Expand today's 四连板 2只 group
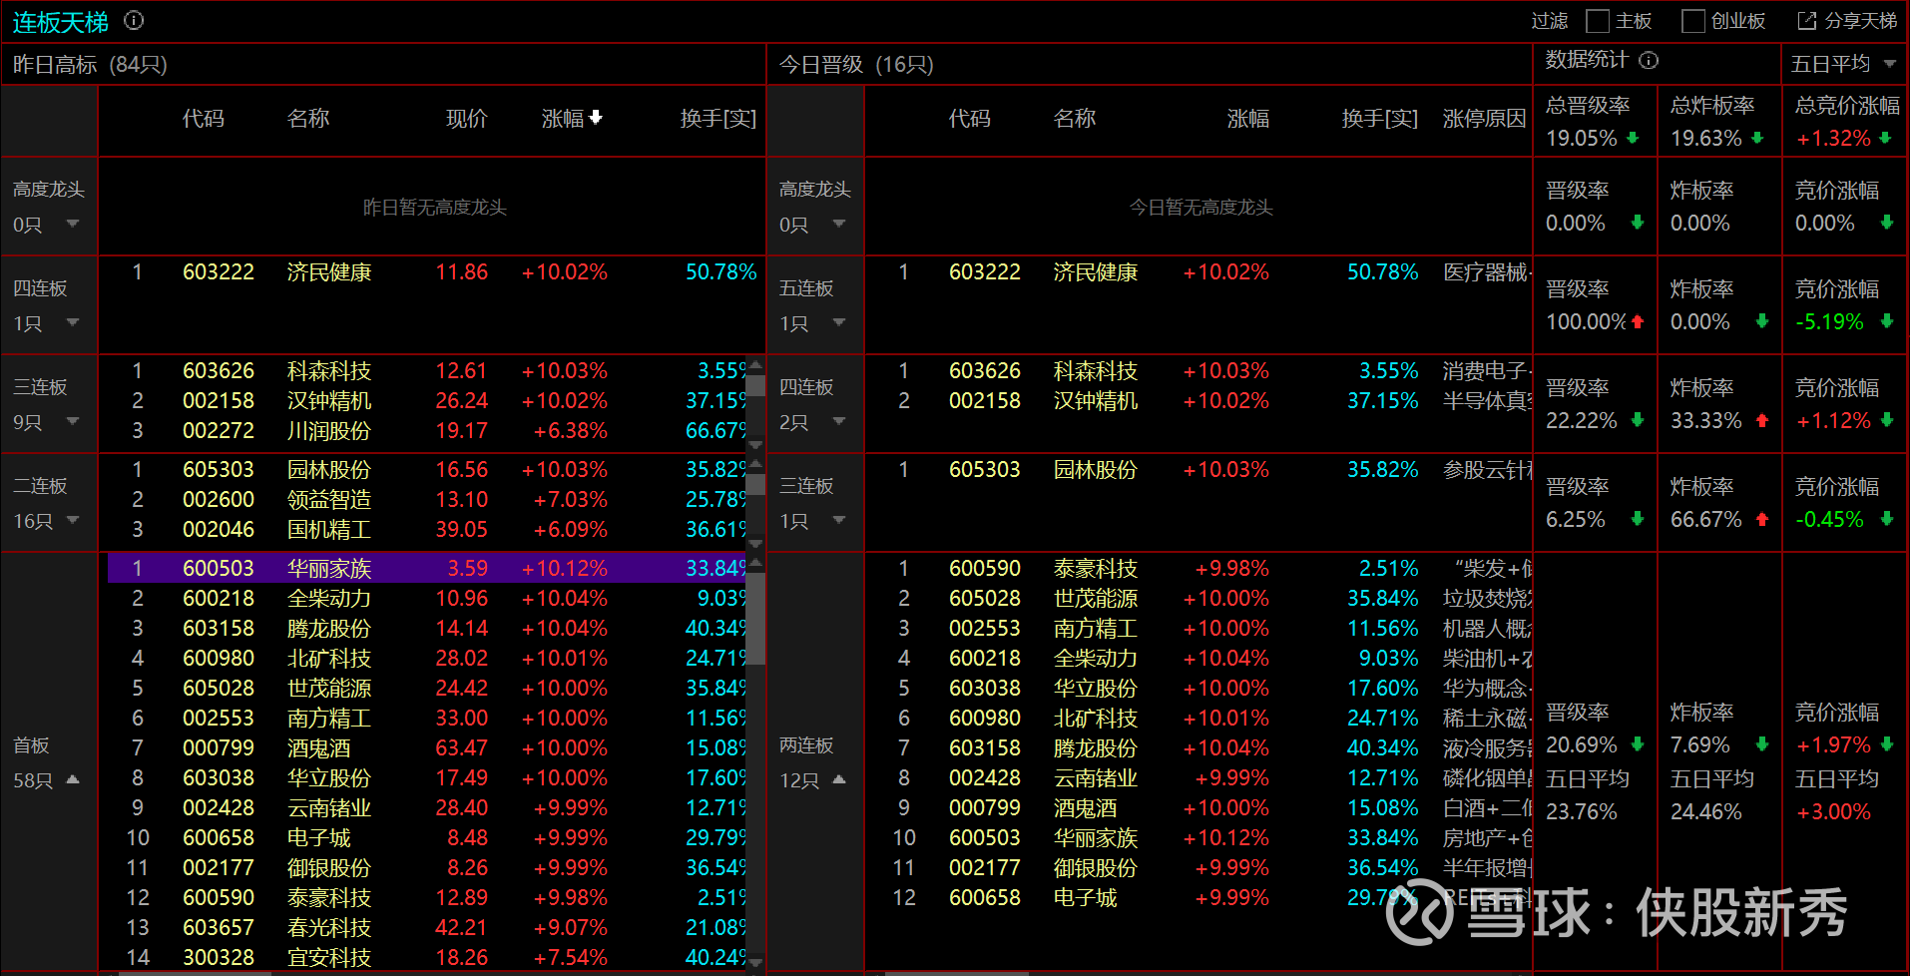 839,421
